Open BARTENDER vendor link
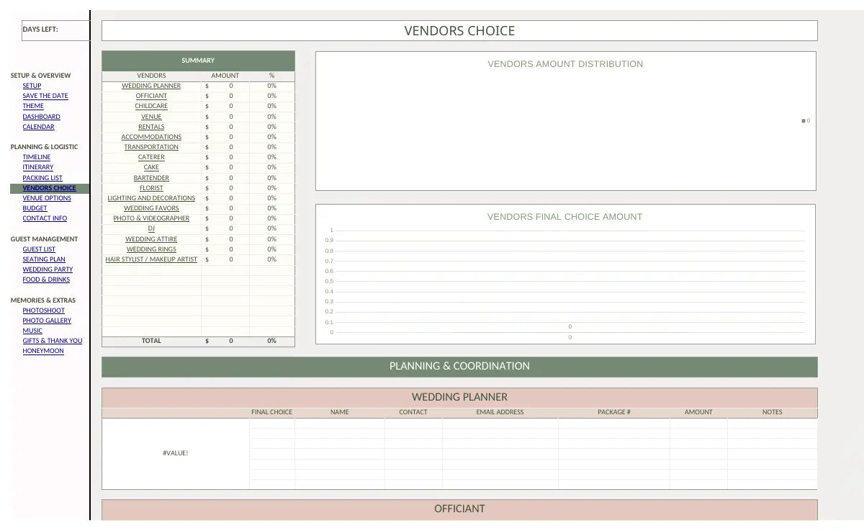The width and height of the screenshot is (864, 531). [151, 178]
